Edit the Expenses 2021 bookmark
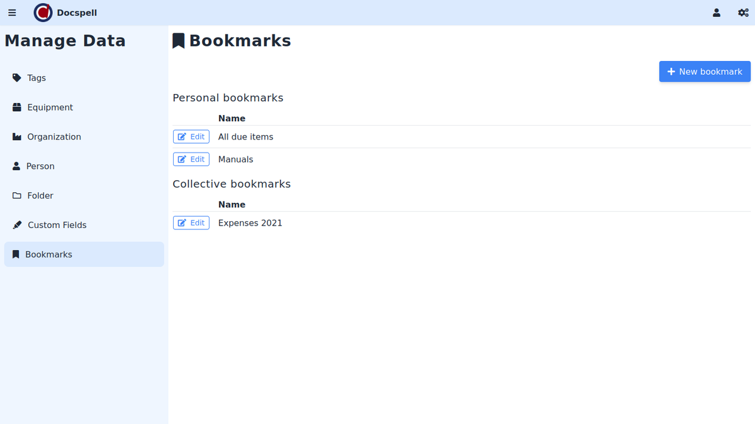Image resolution: width=755 pixels, height=424 pixels. [x=191, y=223]
